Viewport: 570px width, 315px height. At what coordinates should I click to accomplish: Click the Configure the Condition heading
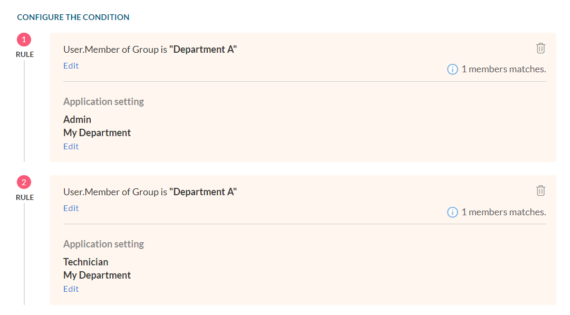coord(73,17)
